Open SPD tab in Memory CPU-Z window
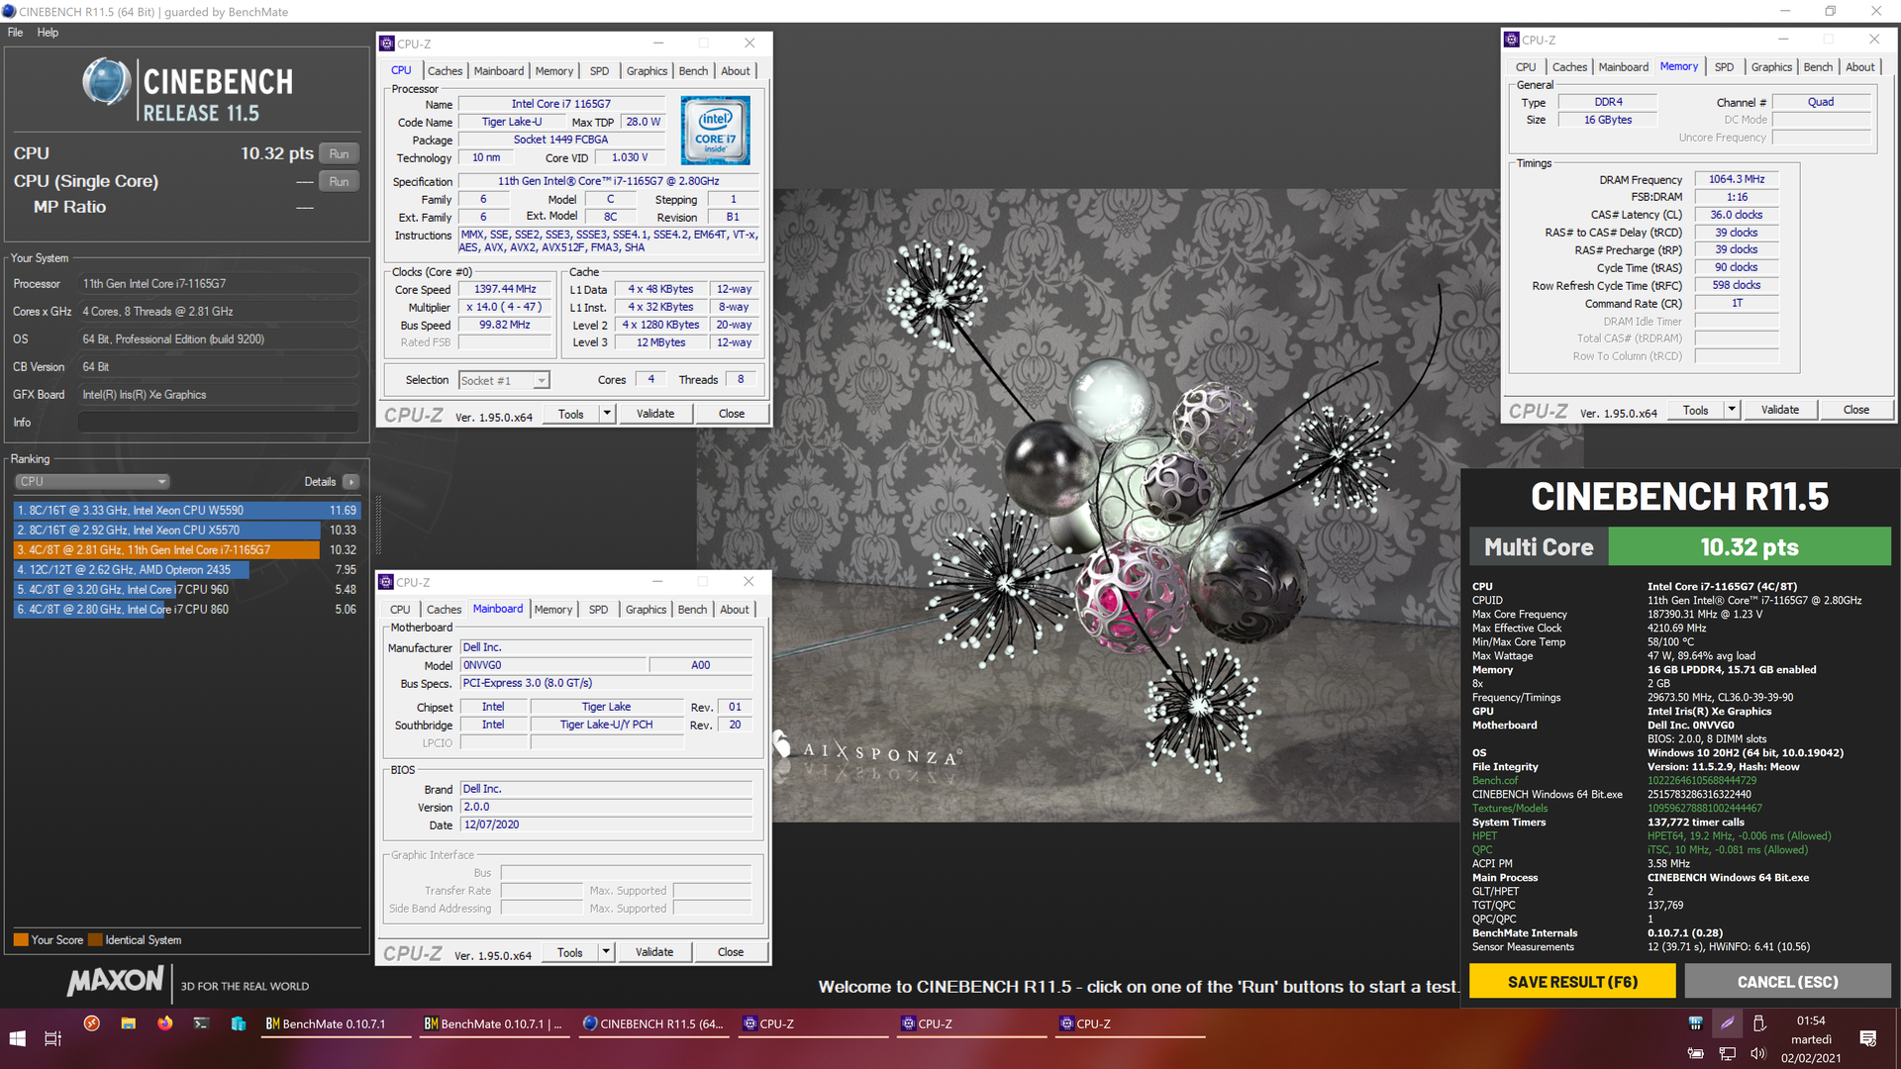The width and height of the screenshot is (1901, 1069). tap(1724, 67)
